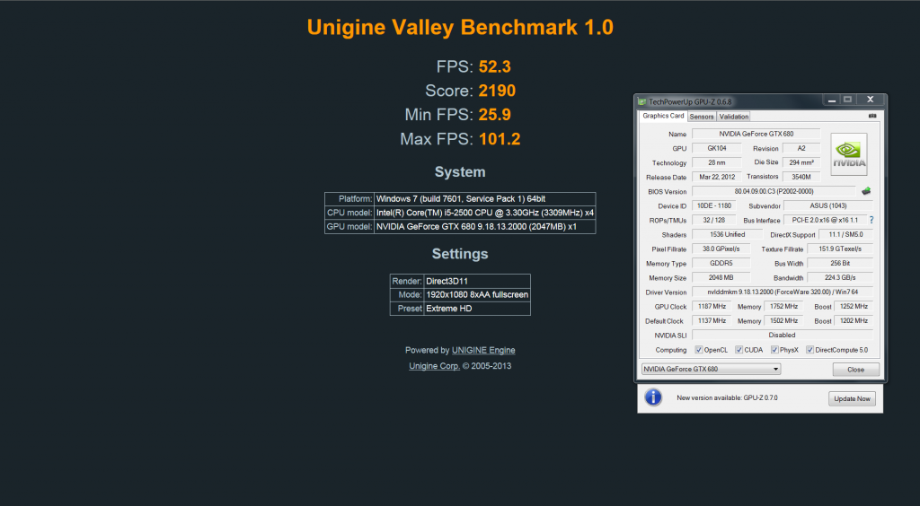Switch to the Sensors tab
Image resolution: width=920 pixels, height=506 pixels.
click(x=702, y=117)
